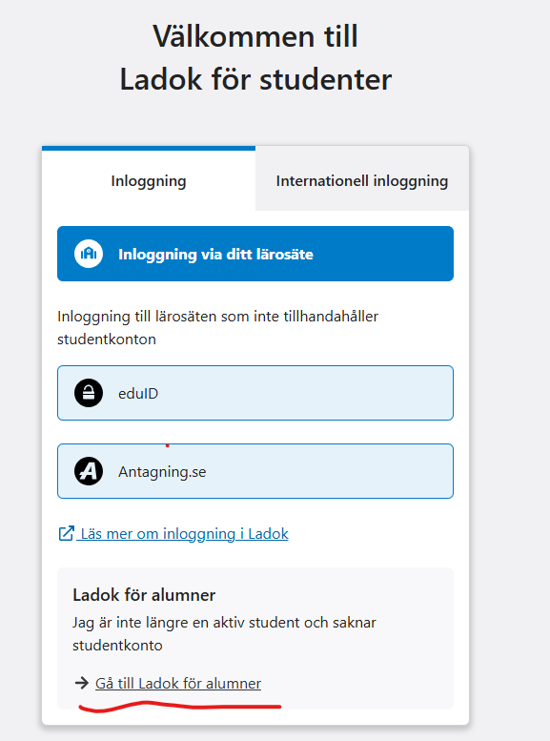Viewport: 550px width, 741px height.
Task: Click the Välkommen till Ladok för studenter heading
Action: [255, 57]
